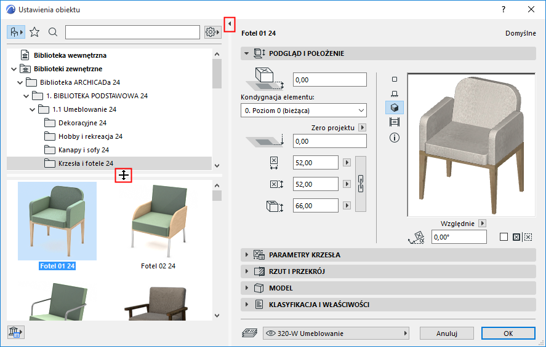Toggle the dimension chain link icon
546x347 pixels.
click(x=361, y=184)
